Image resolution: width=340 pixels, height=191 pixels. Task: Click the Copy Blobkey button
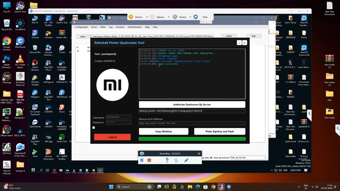tap(164, 131)
